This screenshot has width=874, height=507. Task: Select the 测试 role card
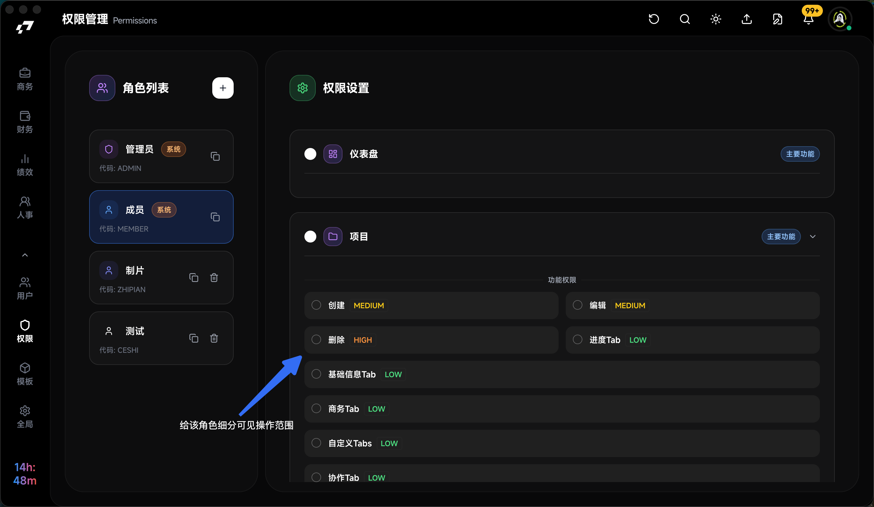pyautogui.click(x=161, y=338)
